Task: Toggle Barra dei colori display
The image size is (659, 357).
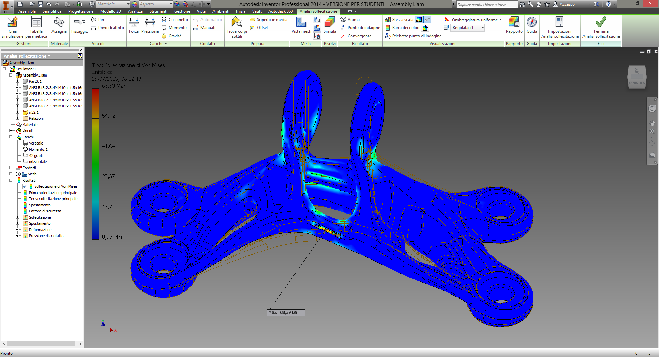Action: click(403, 28)
